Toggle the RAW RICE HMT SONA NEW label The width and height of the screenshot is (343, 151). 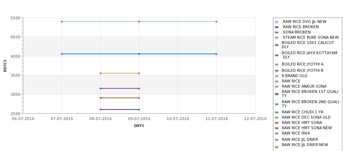[x=307, y=128]
